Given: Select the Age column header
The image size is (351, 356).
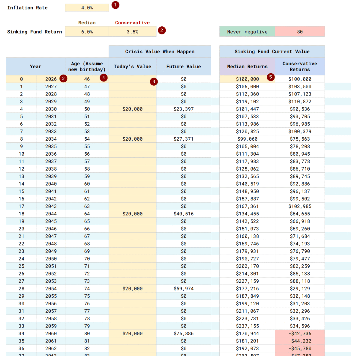Looking at the screenshot, I should click(x=87, y=66).
